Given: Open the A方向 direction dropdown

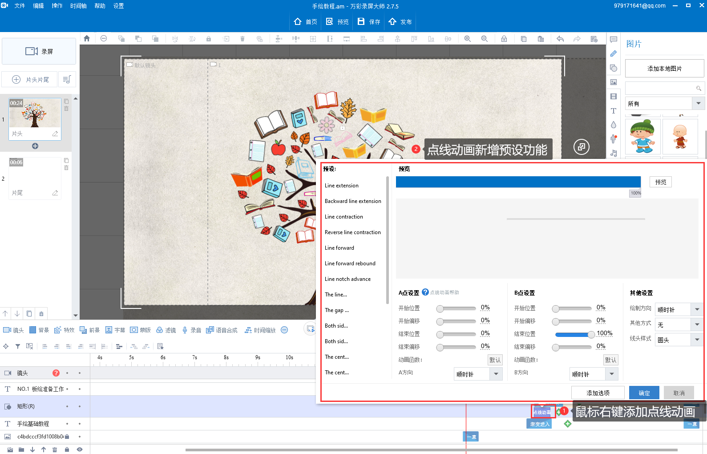Looking at the screenshot, I should tap(478, 374).
